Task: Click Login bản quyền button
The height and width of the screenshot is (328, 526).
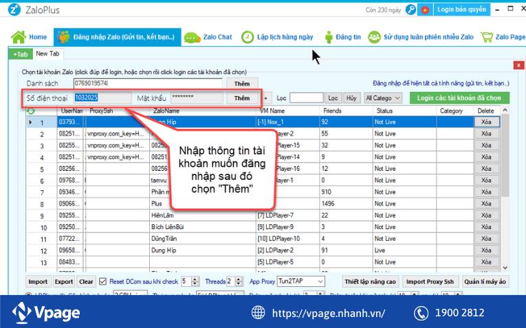Action: [461, 10]
